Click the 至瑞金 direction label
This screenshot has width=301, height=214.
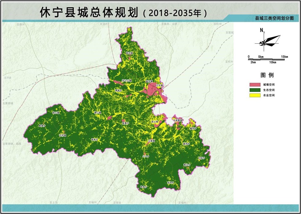pos(117,203)
